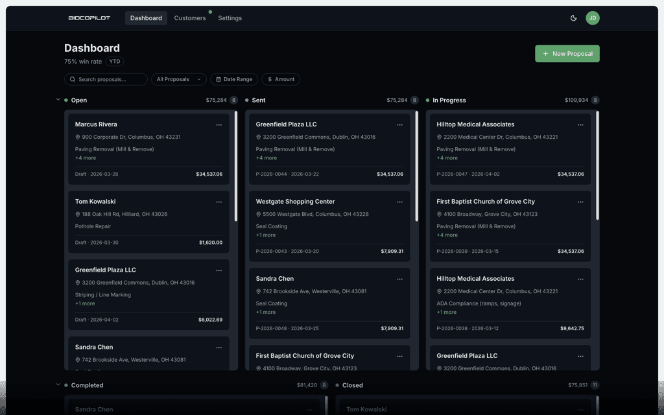
Task: Expand +4 more on First Baptist In Progress card
Action: (447, 235)
